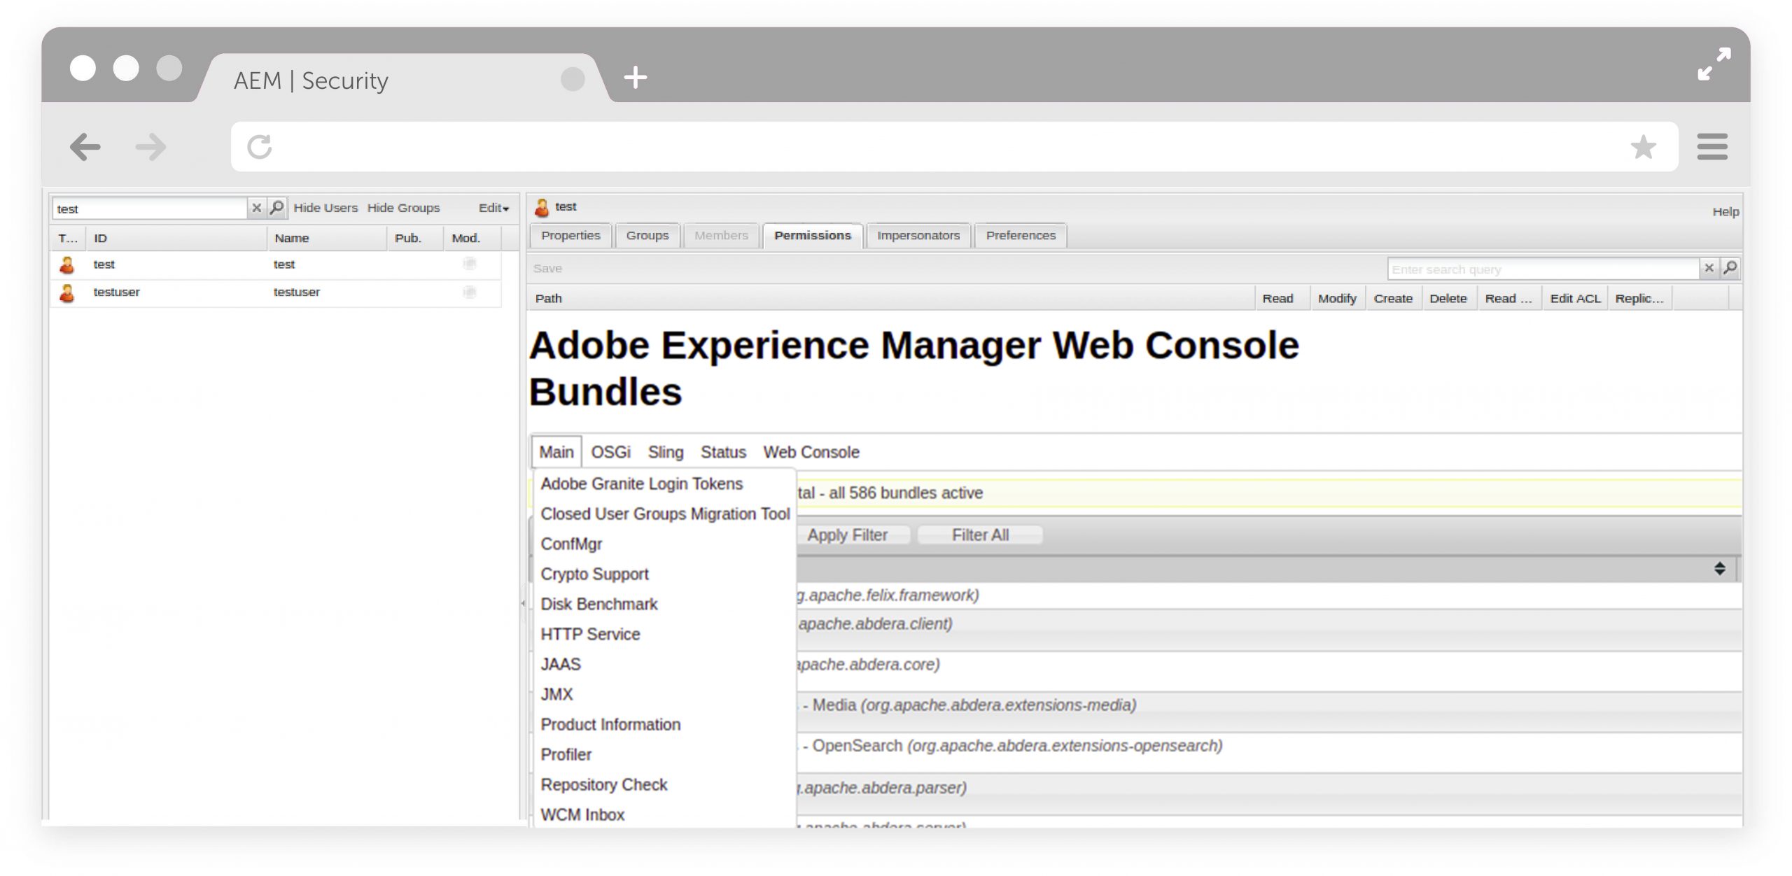
Task: Click the browser back arrow
Action: point(85,147)
